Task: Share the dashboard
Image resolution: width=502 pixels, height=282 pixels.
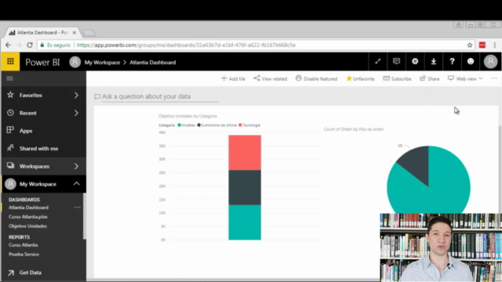Action: [x=429, y=78]
